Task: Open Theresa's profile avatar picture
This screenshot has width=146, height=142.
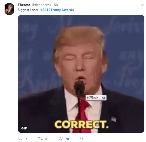Action: (x=9, y=9)
